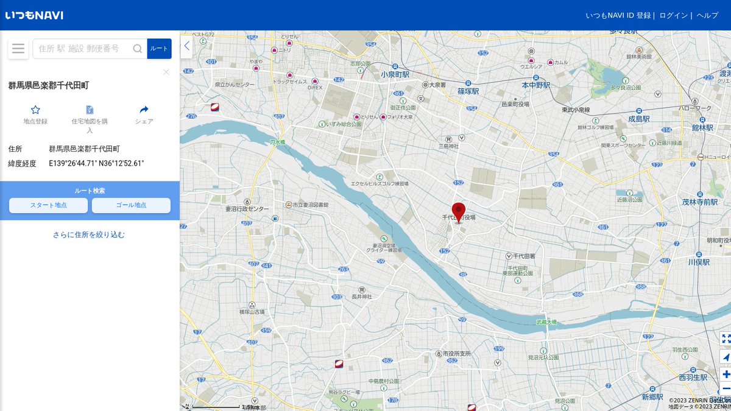Viewport: 731px width, 411px height.
Task: Click the 邑楽町役場 label
Action: coord(515,104)
